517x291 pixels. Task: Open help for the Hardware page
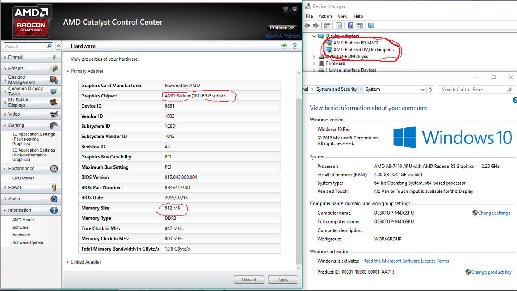tap(295, 46)
